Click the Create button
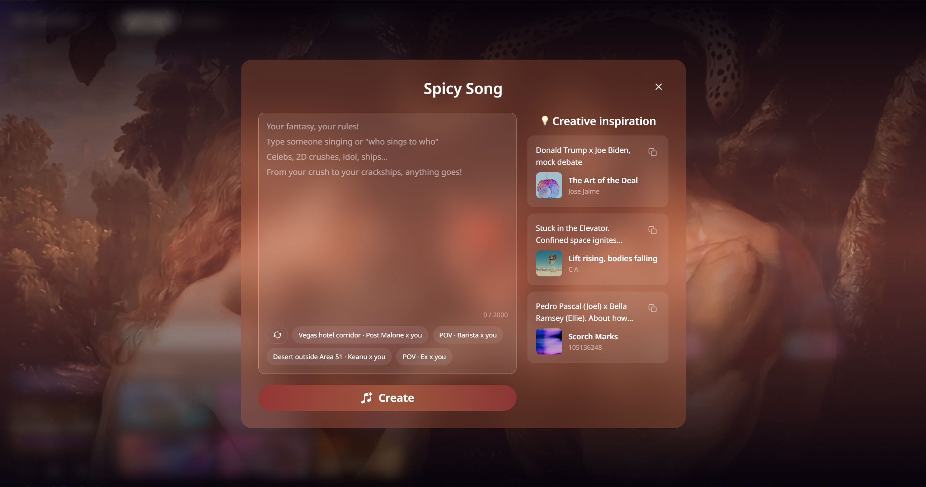Screen dimensions: 926x487 (387, 398)
